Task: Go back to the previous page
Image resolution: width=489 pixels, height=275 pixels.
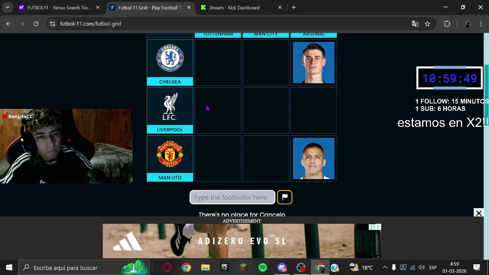Action: [8, 24]
